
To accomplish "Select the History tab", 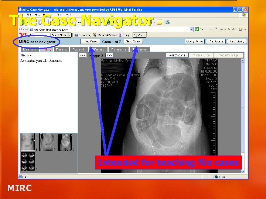I will pos(46,49).
